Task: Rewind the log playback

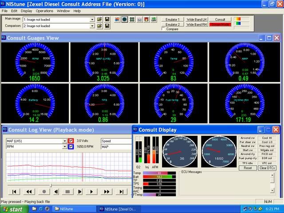Action: pyautogui.click(x=29, y=191)
